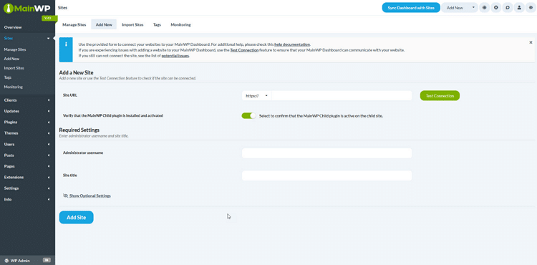Open the globe icon in top bar
Viewport: 537px width, 265px height.
pyautogui.click(x=484, y=8)
